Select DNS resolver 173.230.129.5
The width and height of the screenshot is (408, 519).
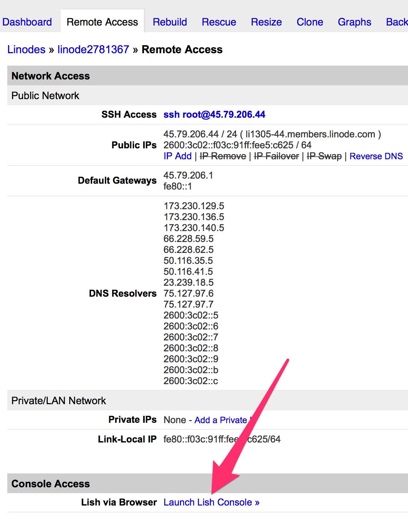coord(194,206)
